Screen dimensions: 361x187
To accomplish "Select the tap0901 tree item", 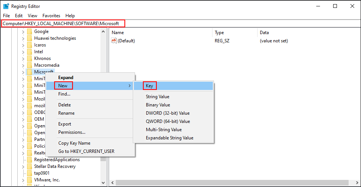I will pos(42,173).
